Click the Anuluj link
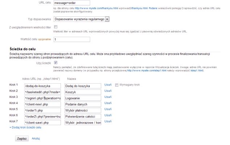 click(x=36, y=138)
